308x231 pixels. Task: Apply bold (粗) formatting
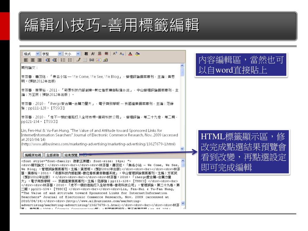click(86, 54)
